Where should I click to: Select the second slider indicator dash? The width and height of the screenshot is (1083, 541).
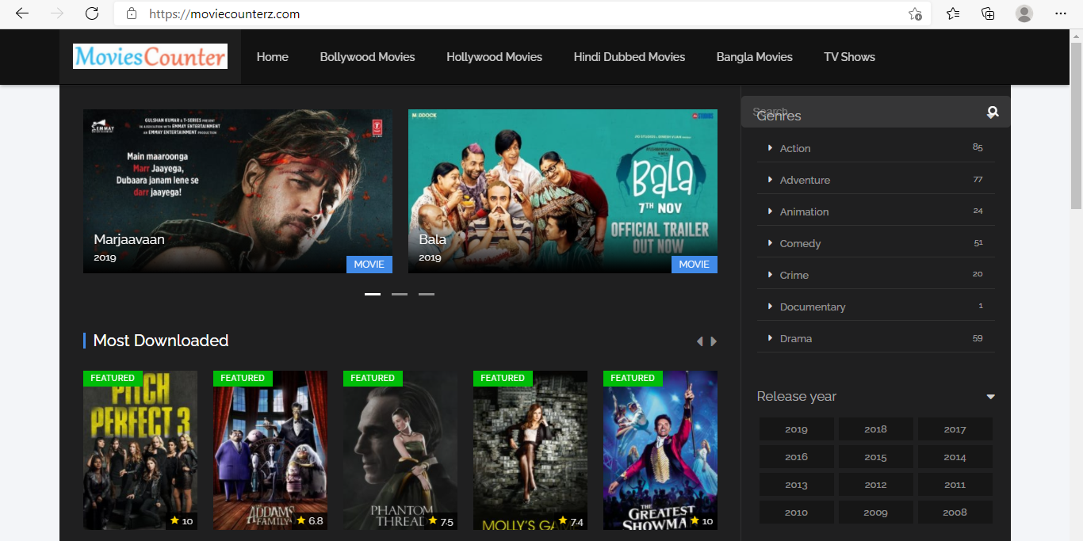(x=400, y=294)
